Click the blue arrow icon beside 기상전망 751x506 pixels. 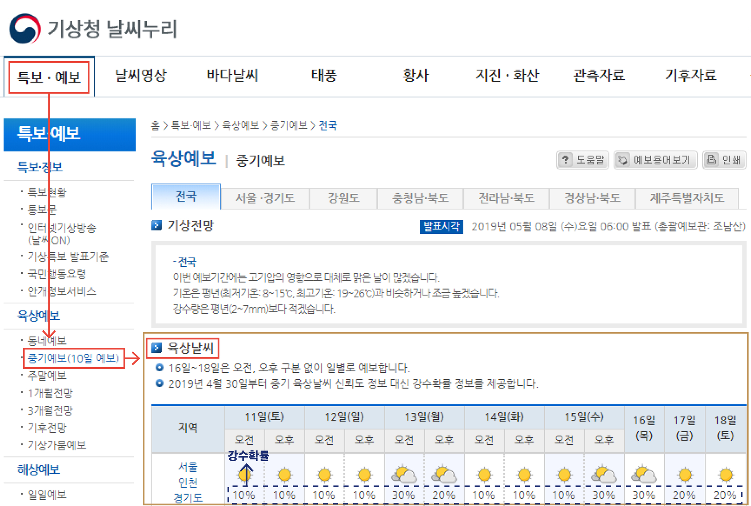coord(156,225)
